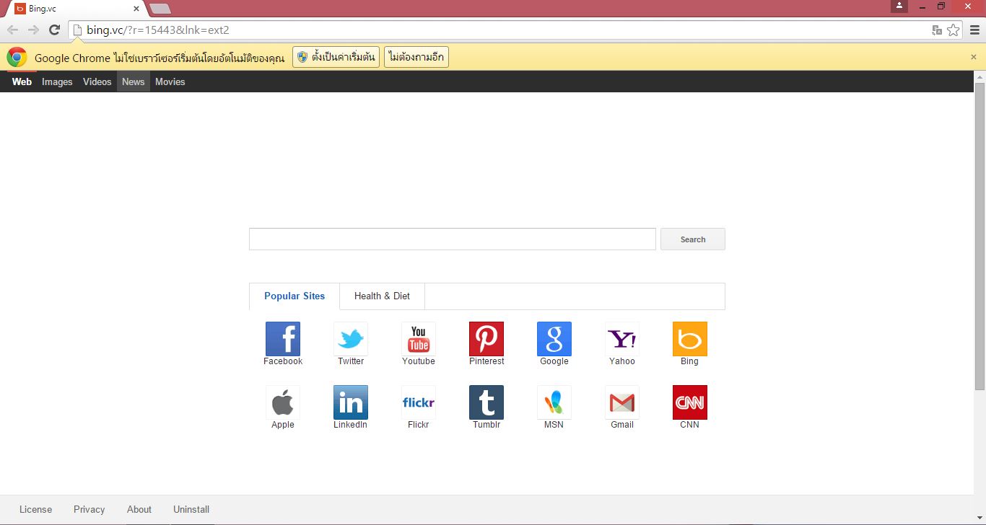Click the Yahoo text label
The width and height of the screenshot is (986, 525).
[x=622, y=361]
